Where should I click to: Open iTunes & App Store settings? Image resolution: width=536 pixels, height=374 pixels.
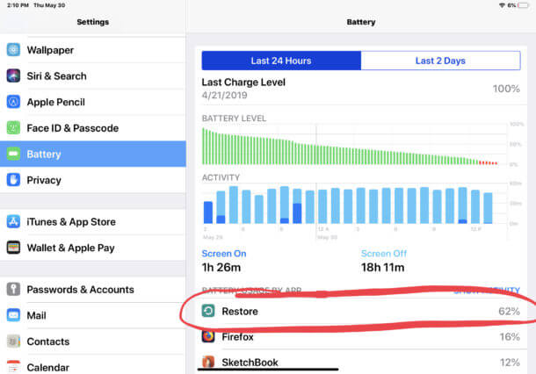tap(93, 221)
